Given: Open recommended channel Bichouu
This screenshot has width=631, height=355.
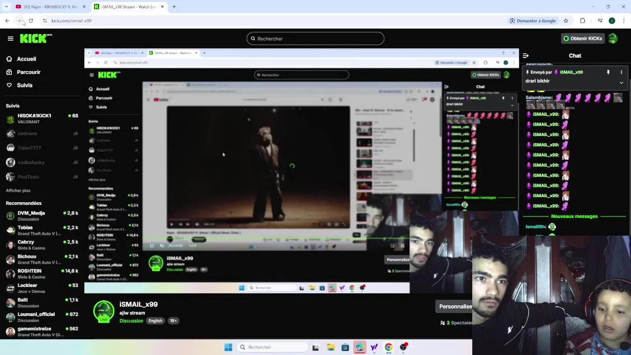Looking at the screenshot, I should (x=42, y=259).
